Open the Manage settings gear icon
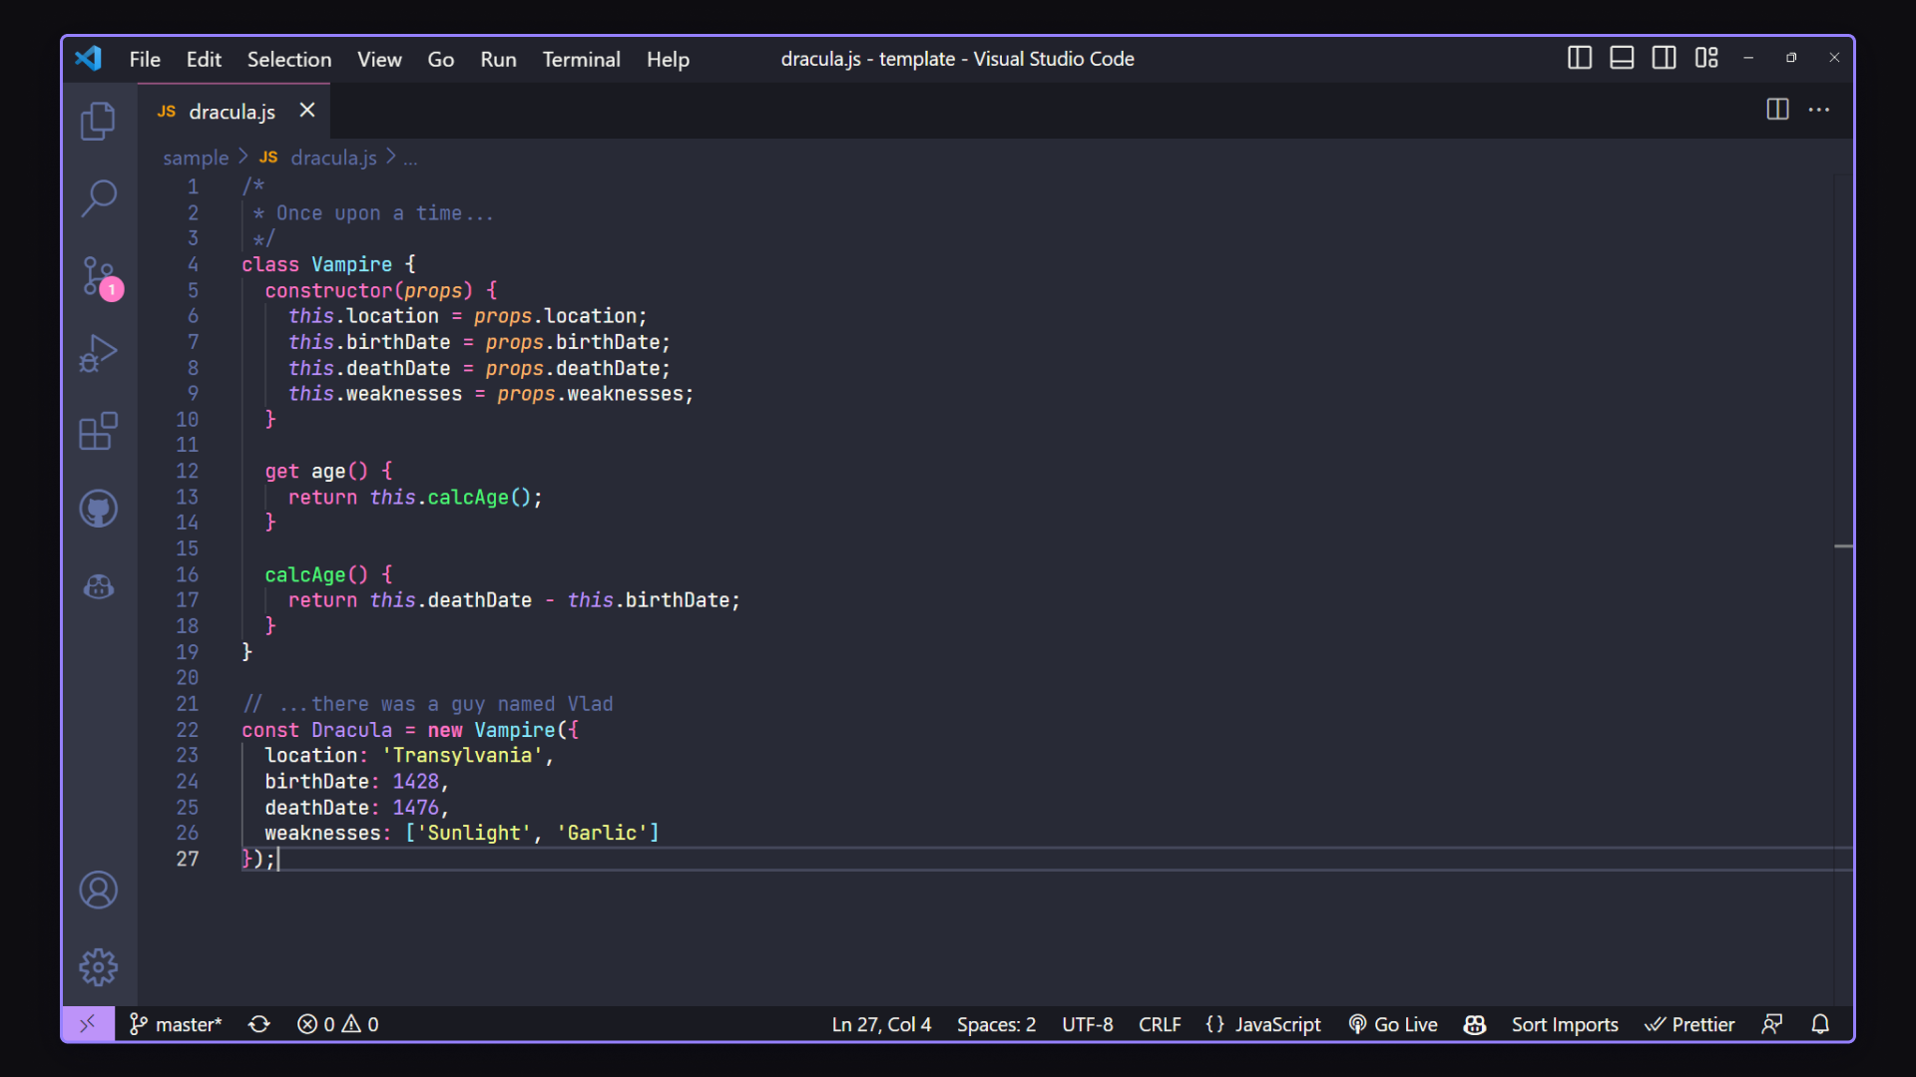The height and width of the screenshot is (1077, 1916). tap(98, 967)
